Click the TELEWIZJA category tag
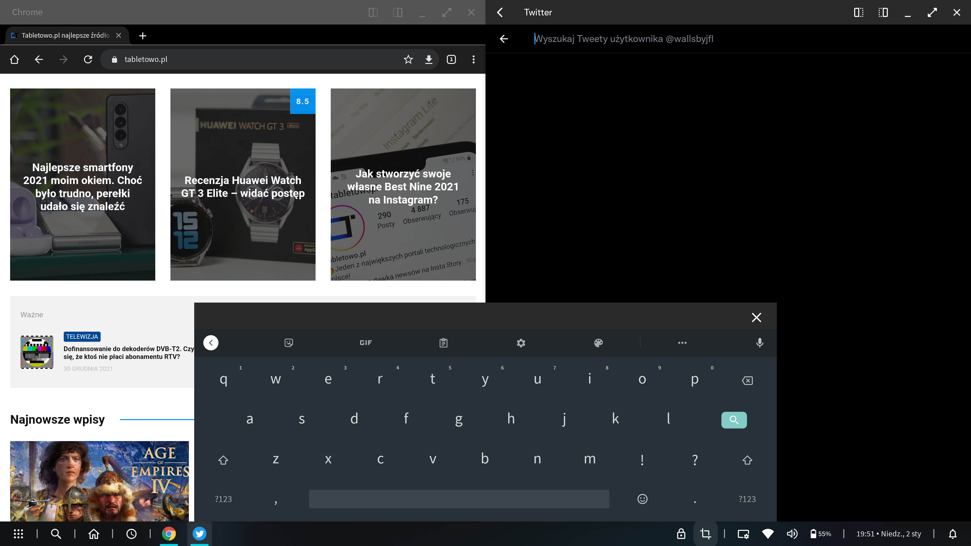The image size is (971, 546). [x=82, y=336]
